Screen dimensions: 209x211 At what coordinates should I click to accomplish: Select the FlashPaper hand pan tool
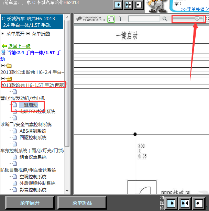tap(111, 19)
